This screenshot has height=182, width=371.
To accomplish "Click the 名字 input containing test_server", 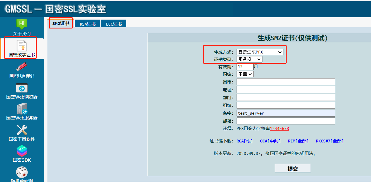I will tap(285, 113).
